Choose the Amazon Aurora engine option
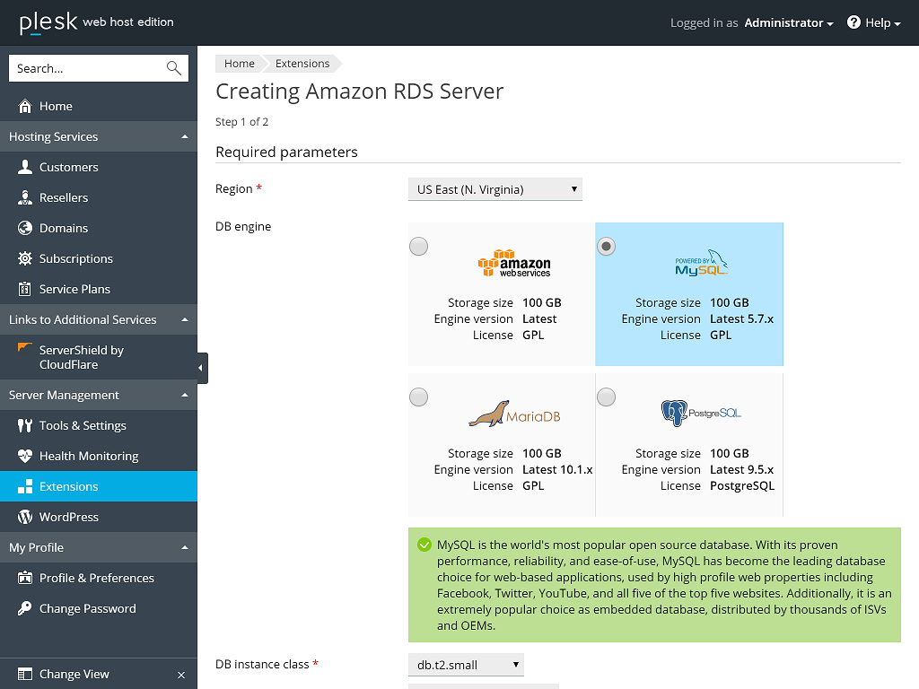The height and width of the screenshot is (689, 919). [418, 246]
